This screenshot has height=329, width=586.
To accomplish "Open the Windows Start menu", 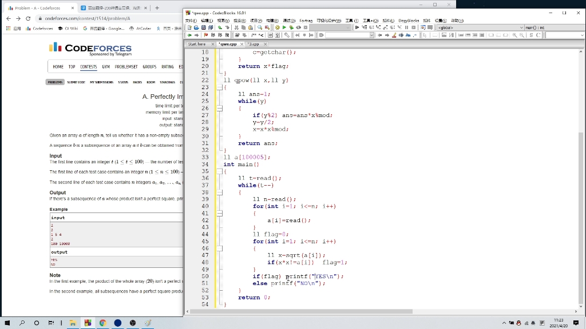I will pyautogui.click(x=7, y=323).
